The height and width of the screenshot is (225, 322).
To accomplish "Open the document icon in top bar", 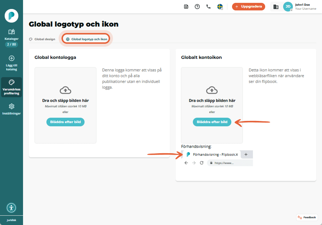I will click(x=186, y=7).
